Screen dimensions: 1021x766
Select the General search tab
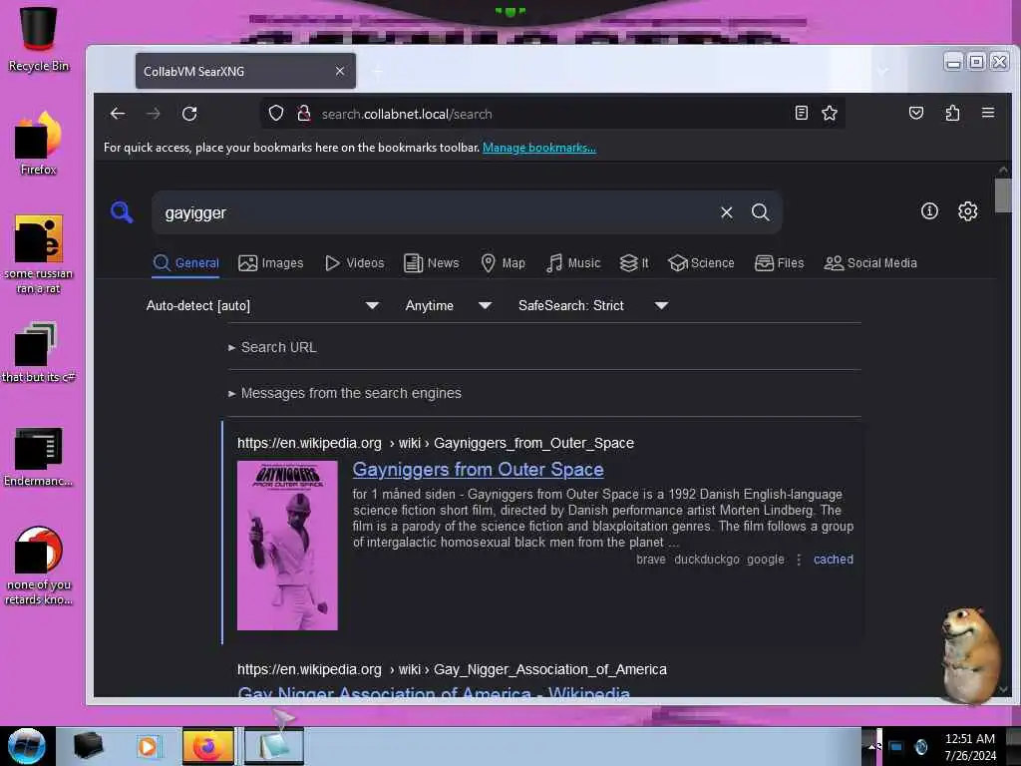tap(185, 263)
